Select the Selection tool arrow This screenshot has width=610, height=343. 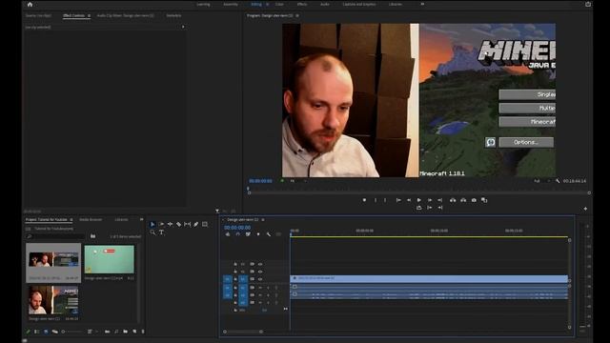pos(152,225)
